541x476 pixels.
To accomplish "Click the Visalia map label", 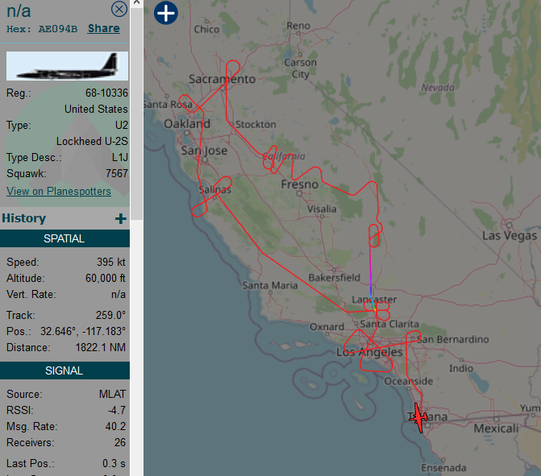I will click(322, 209).
